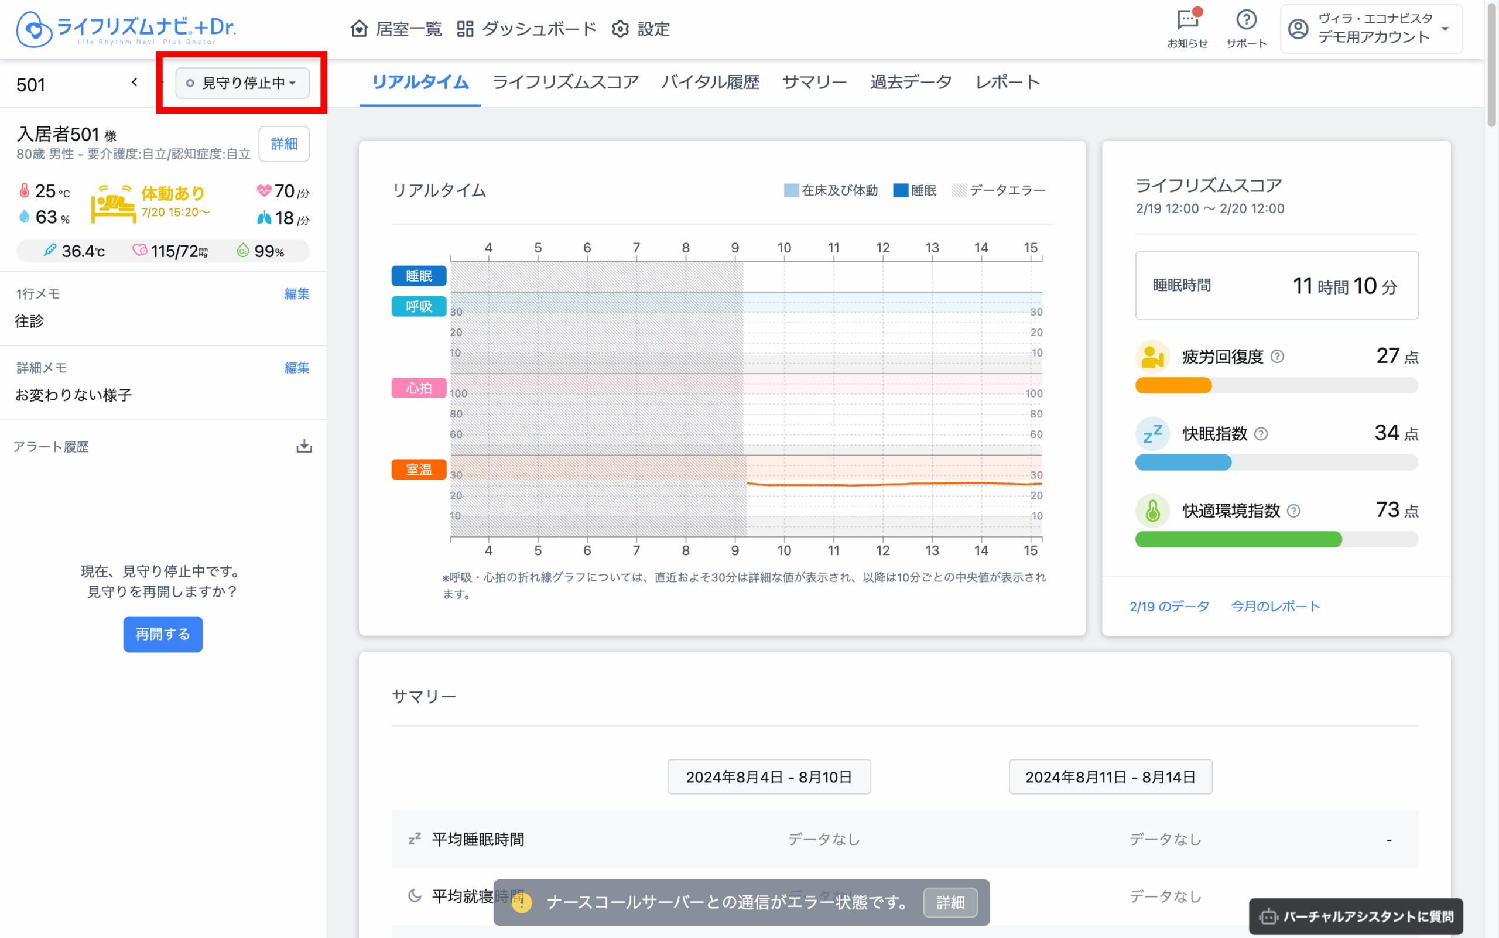Click the 在床及び体動 legend swatch

(x=791, y=190)
